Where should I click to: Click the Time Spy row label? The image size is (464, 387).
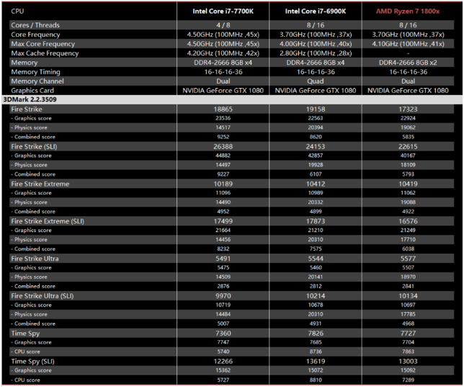coord(25,334)
